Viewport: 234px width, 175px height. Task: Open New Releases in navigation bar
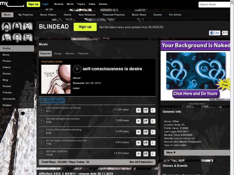click(x=87, y=15)
